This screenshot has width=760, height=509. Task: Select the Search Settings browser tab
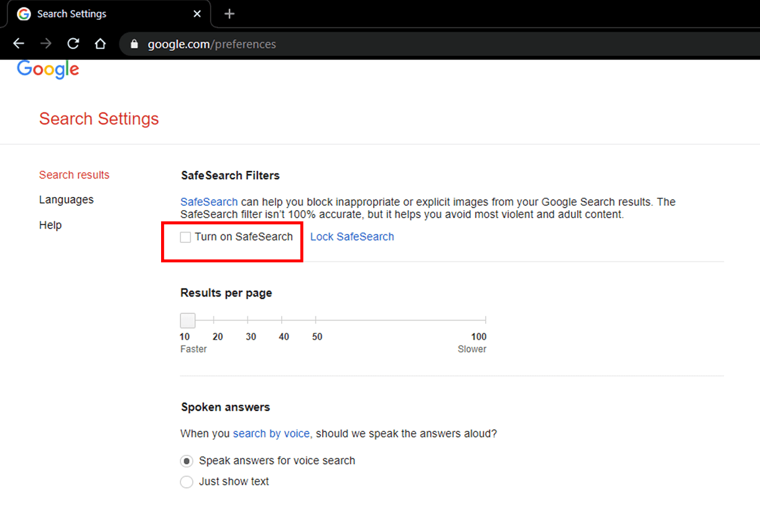[x=109, y=14]
